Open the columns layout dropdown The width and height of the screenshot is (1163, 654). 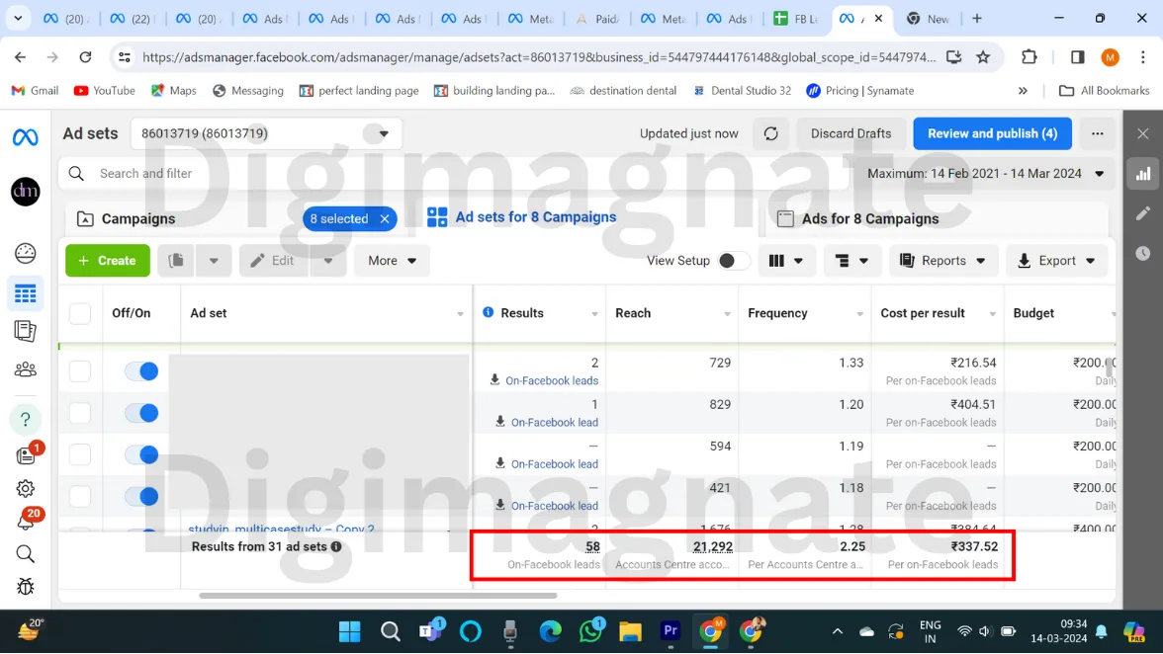coord(785,261)
